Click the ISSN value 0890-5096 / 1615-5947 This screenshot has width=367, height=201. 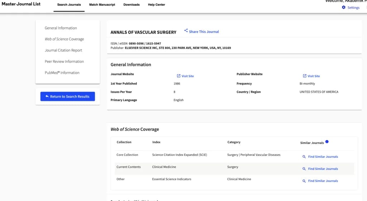click(x=145, y=43)
